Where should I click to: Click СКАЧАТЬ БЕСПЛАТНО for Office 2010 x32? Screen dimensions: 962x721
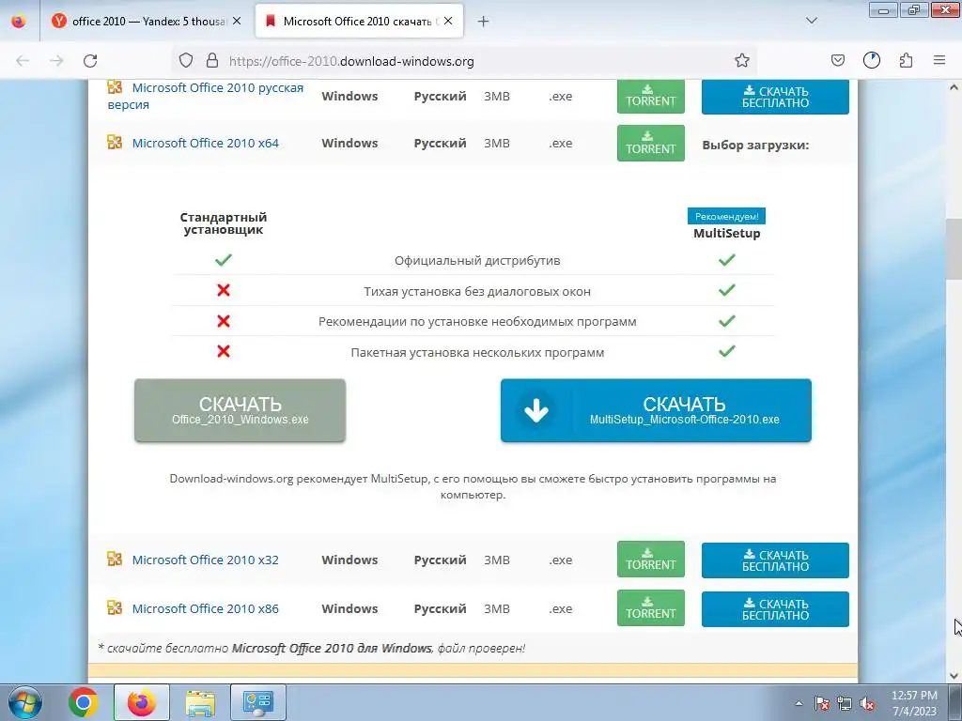coord(775,560)
